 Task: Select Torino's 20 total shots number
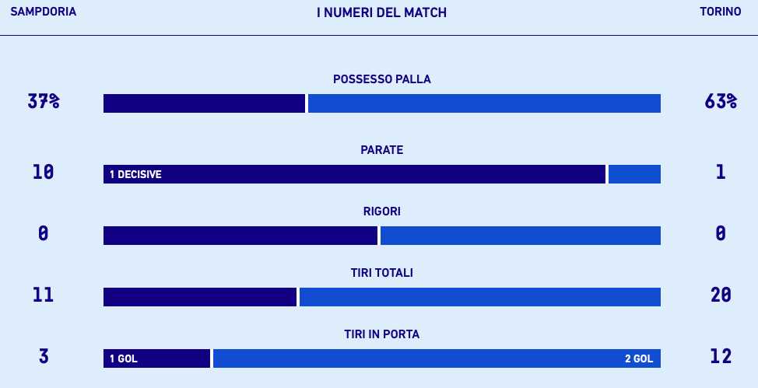tap(721, 295)
